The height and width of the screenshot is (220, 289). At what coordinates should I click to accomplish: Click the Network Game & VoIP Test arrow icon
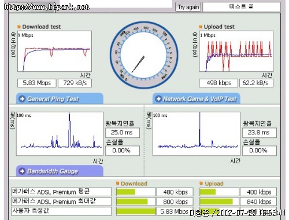(x=158, y=99)
